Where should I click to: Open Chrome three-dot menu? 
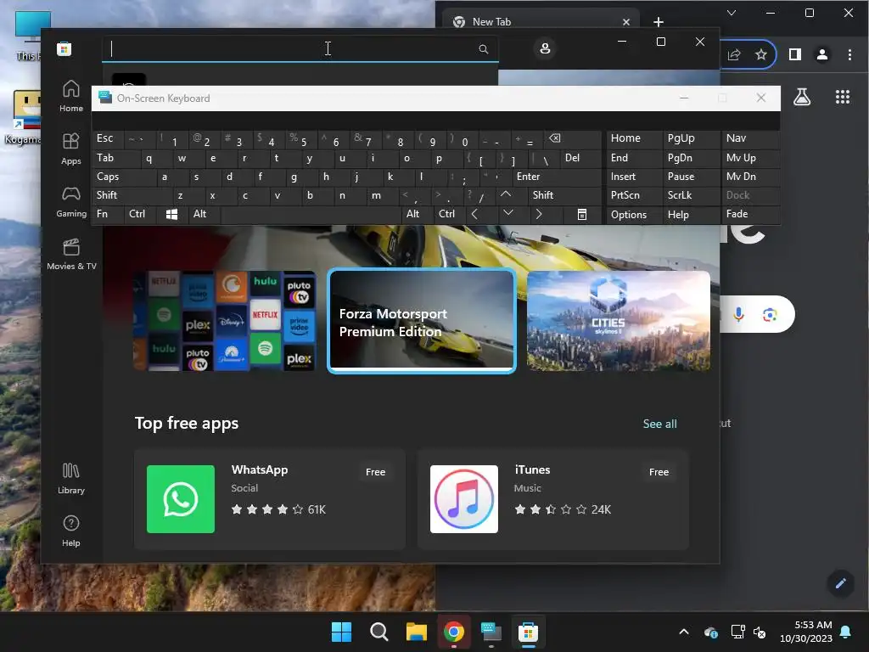tap(849, 54)
